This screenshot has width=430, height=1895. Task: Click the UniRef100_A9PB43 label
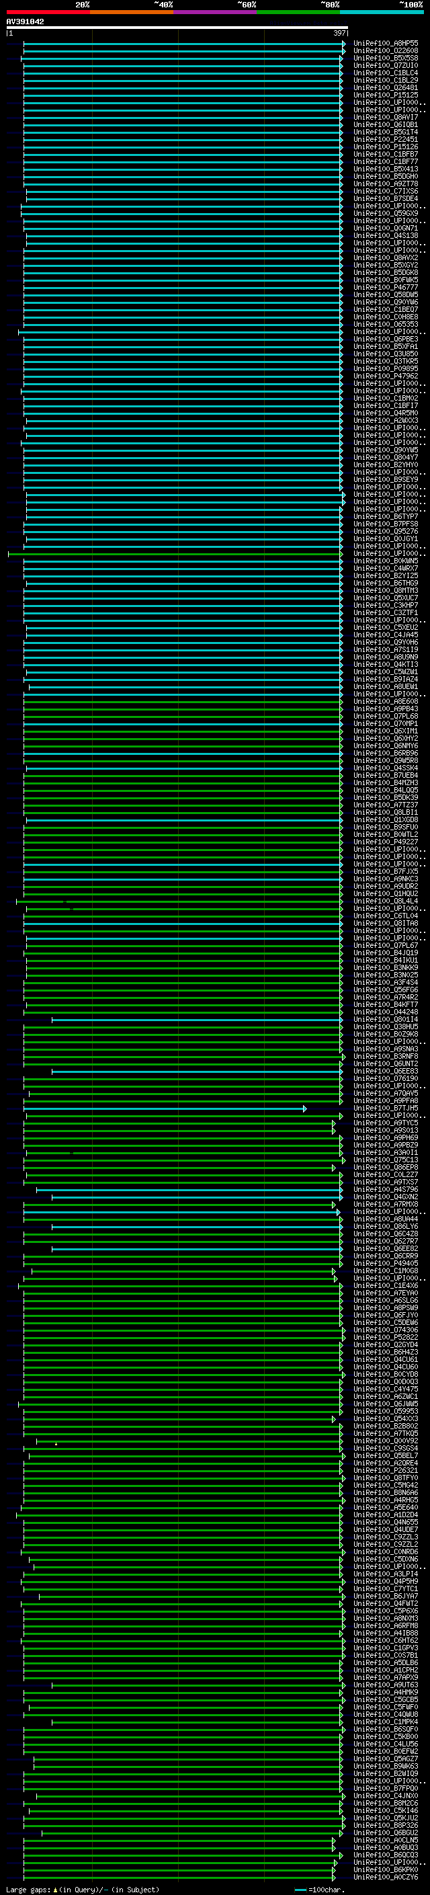tap(386, 709)
